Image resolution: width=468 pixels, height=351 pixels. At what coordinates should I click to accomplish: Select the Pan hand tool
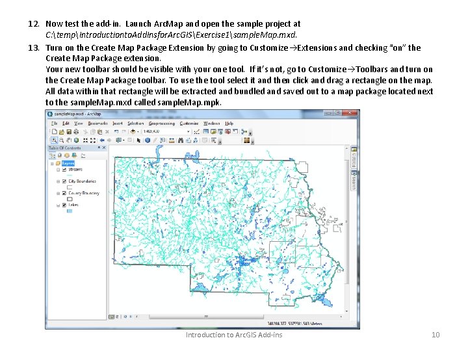69,140
